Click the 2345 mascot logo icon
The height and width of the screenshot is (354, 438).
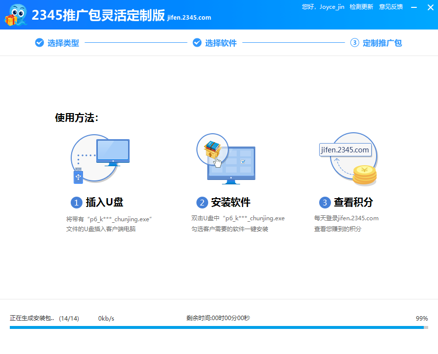point(16,15)
